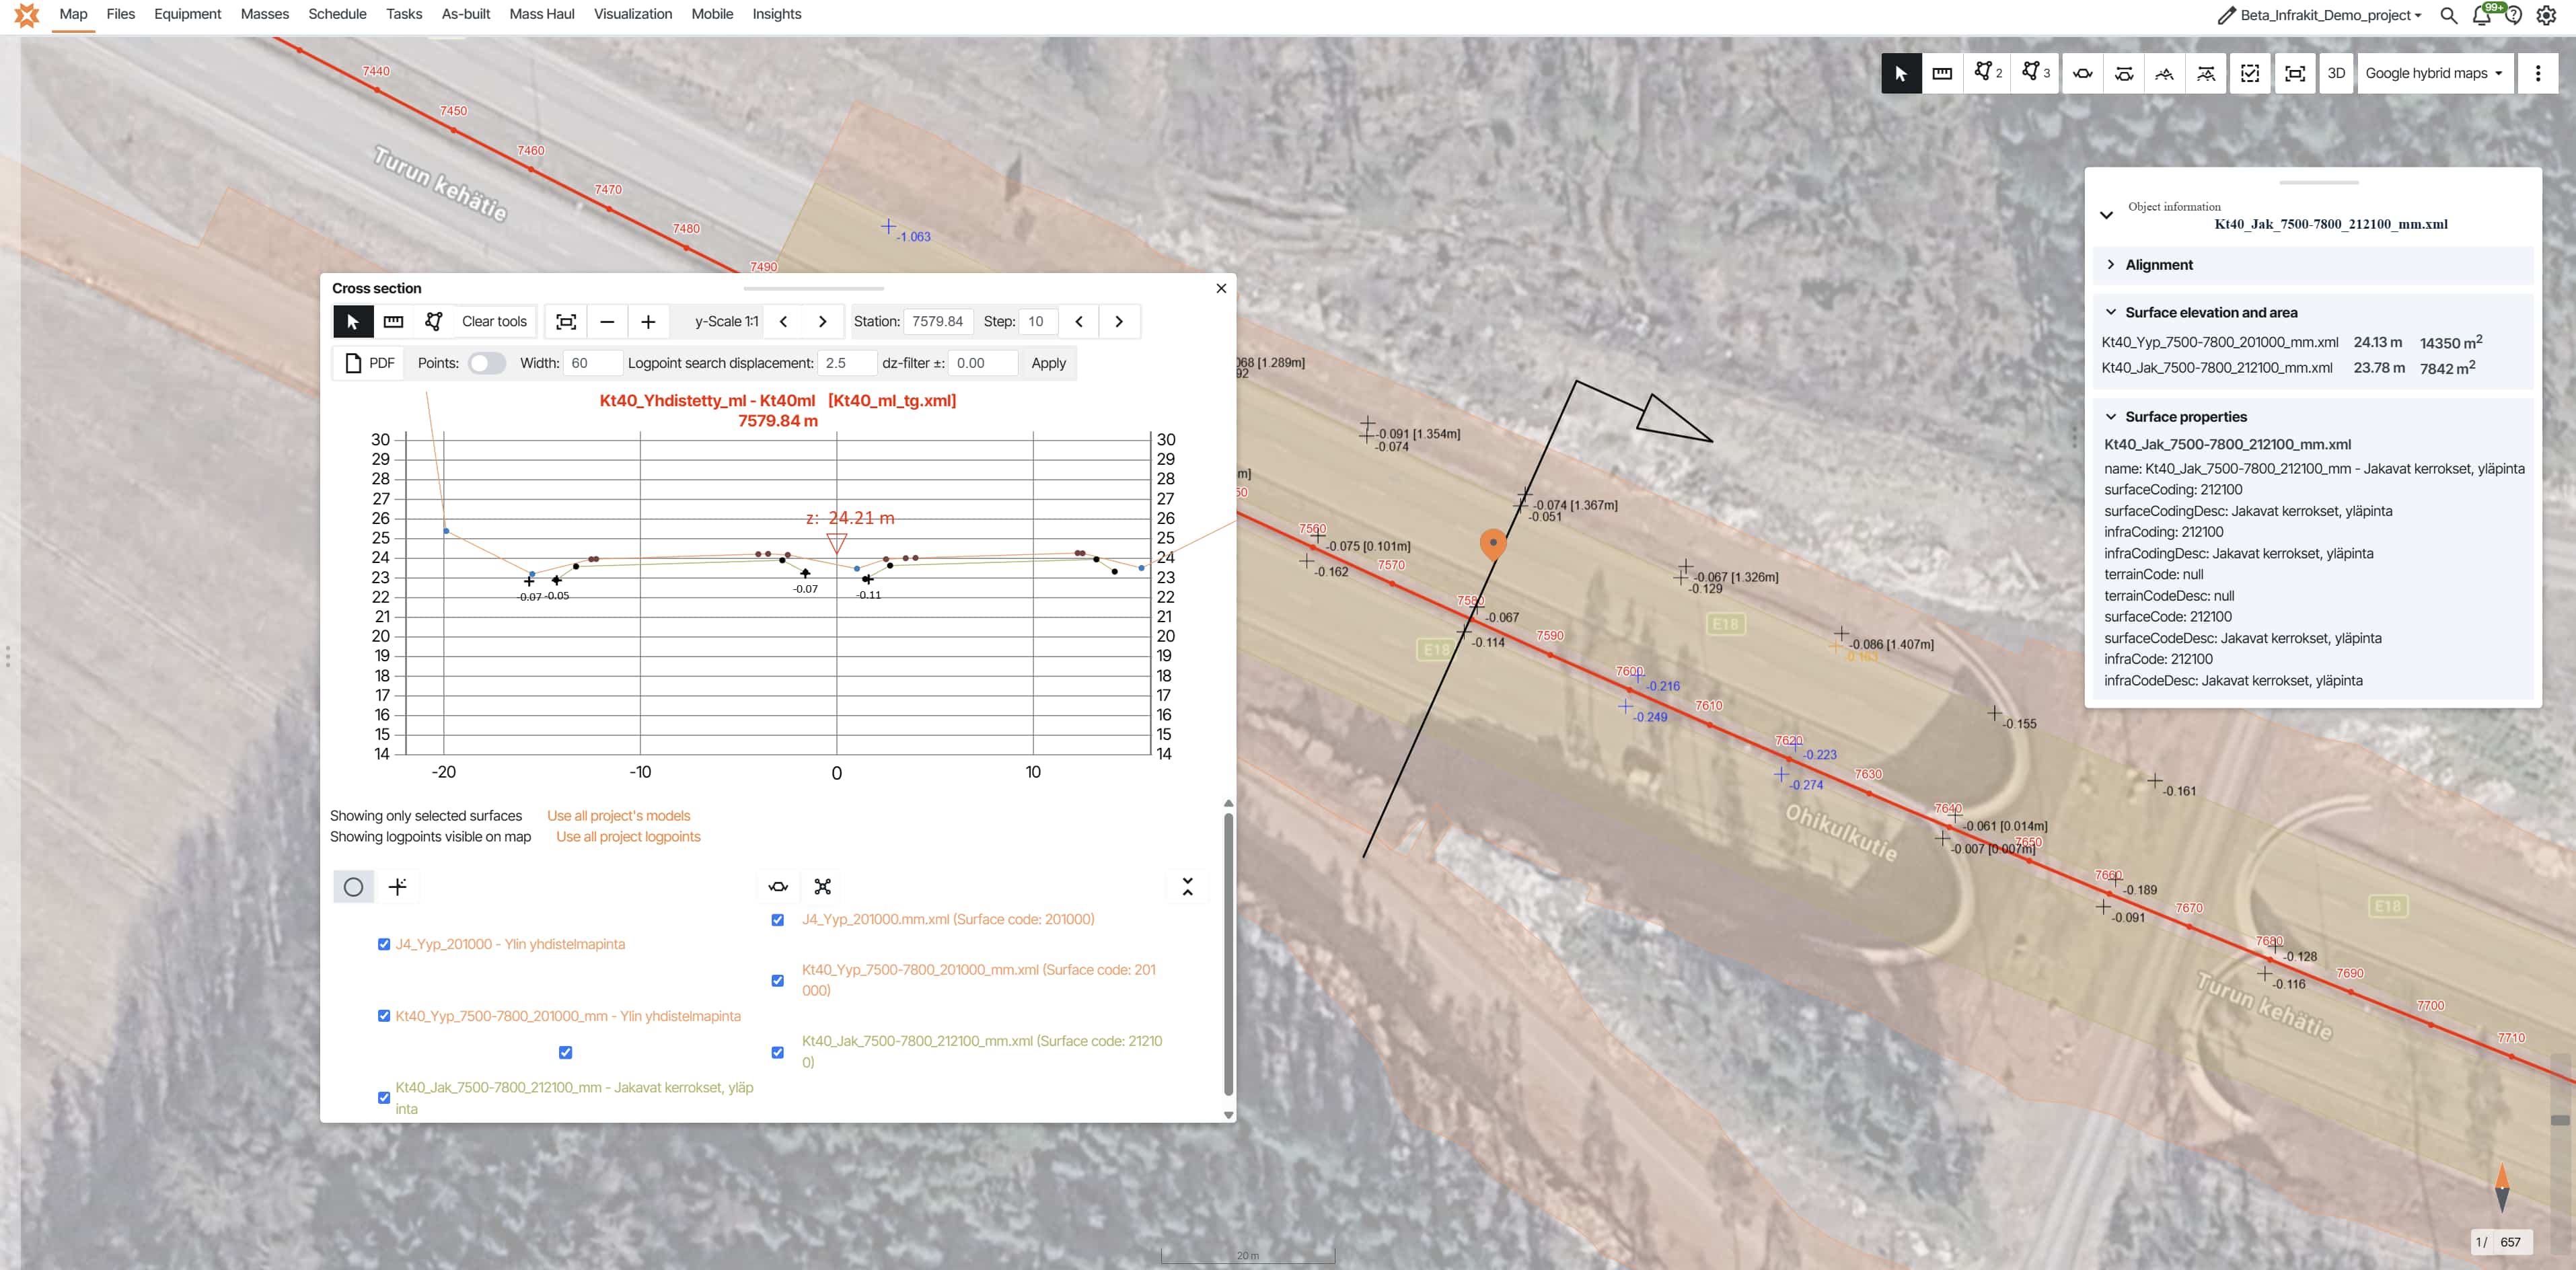The width and height of the screenshot is (2576, 1270).
Task: Click the Apply button
Action: (x=1048, y=363)
